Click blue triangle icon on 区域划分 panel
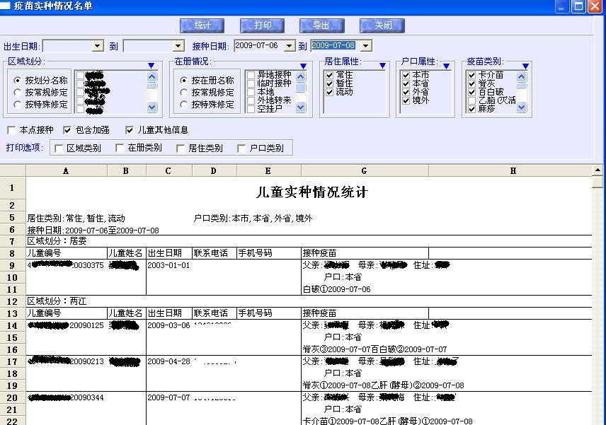The image size is (606, 425). click(151, 66)
